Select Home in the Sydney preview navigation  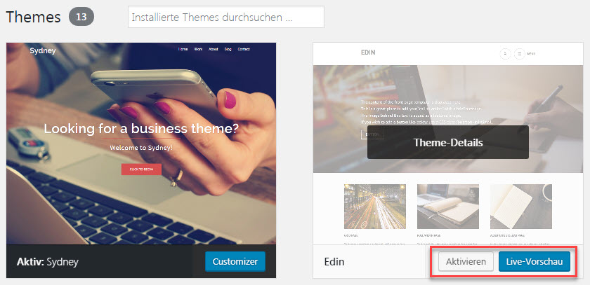click(183, 49)
